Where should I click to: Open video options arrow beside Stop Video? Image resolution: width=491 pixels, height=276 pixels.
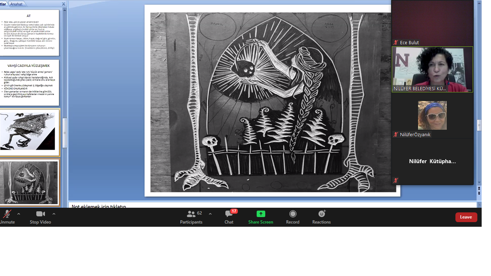click(x=54, y=214)
